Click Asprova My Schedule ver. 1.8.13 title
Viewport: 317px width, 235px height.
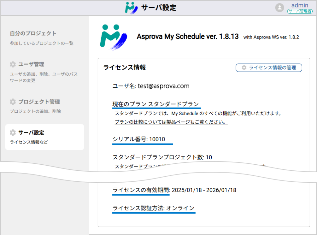coord(188,36)
